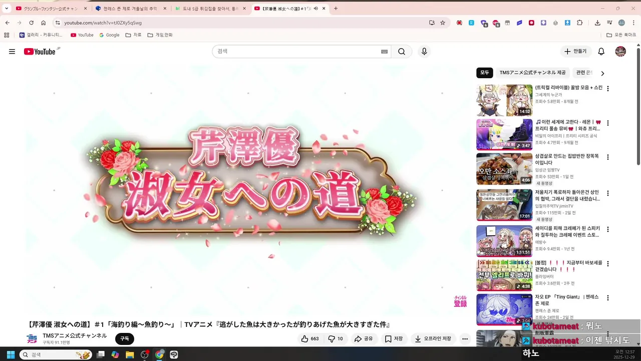View site information icon in address bar
This screenshot has height=361, width=641.
[x=58, y=23]
